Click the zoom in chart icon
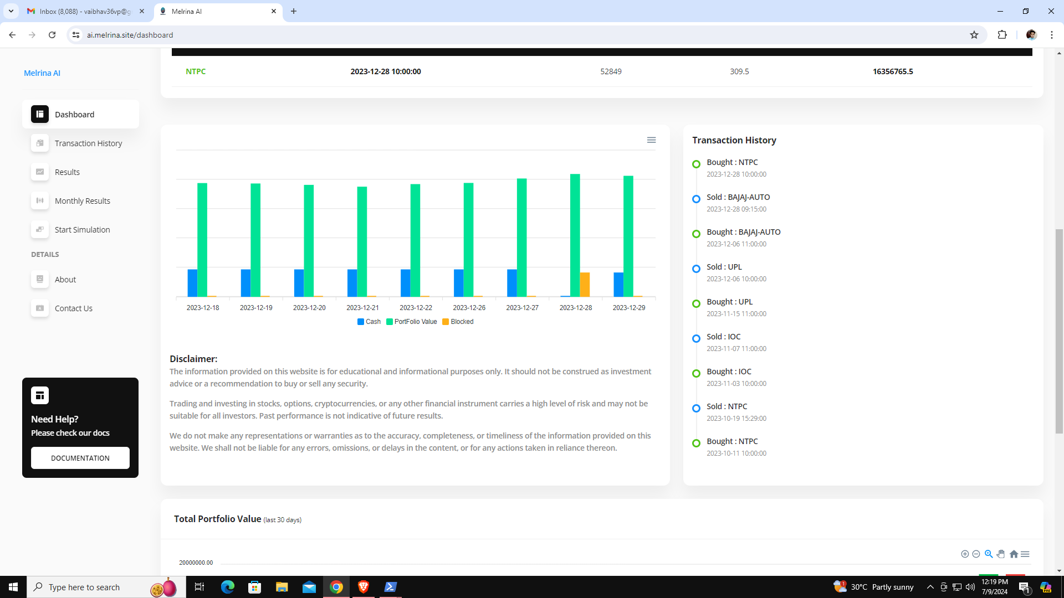Screen dimensions: 1064x598 (965, 554)
